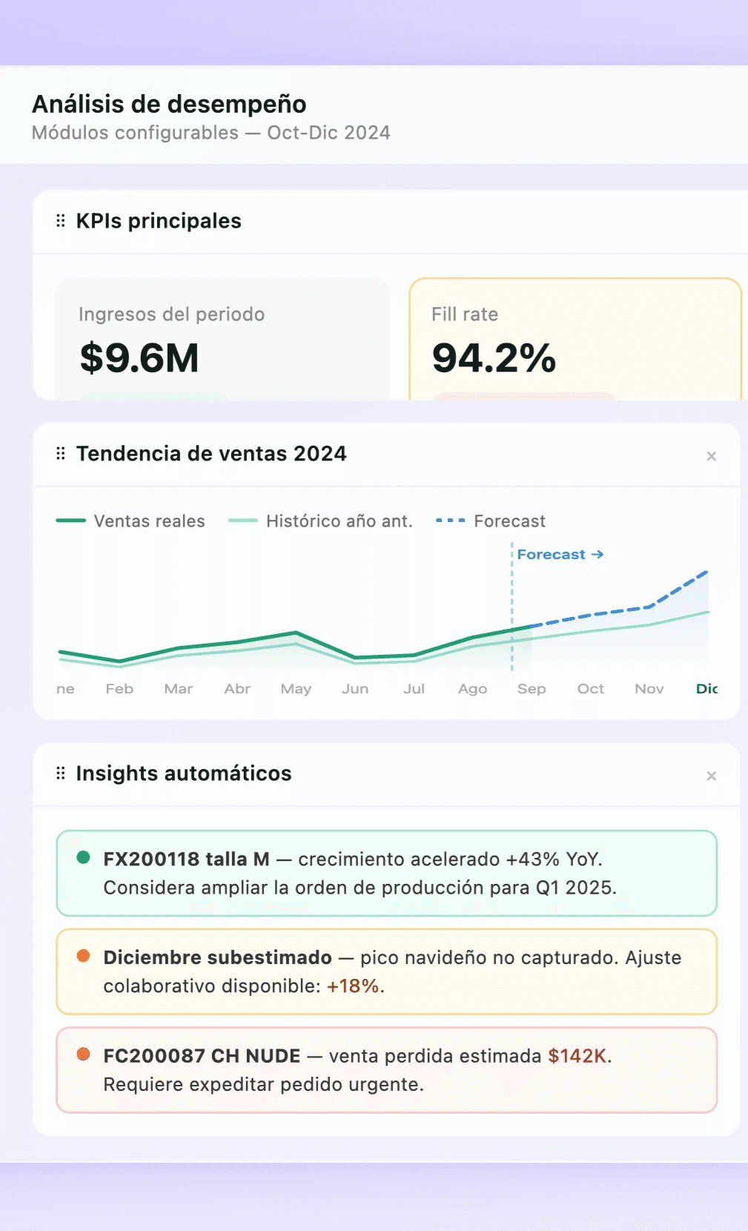Click the KPIs principales title

point(159,221)
